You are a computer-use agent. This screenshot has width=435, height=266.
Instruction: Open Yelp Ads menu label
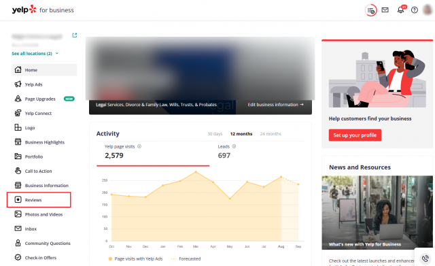33,84
